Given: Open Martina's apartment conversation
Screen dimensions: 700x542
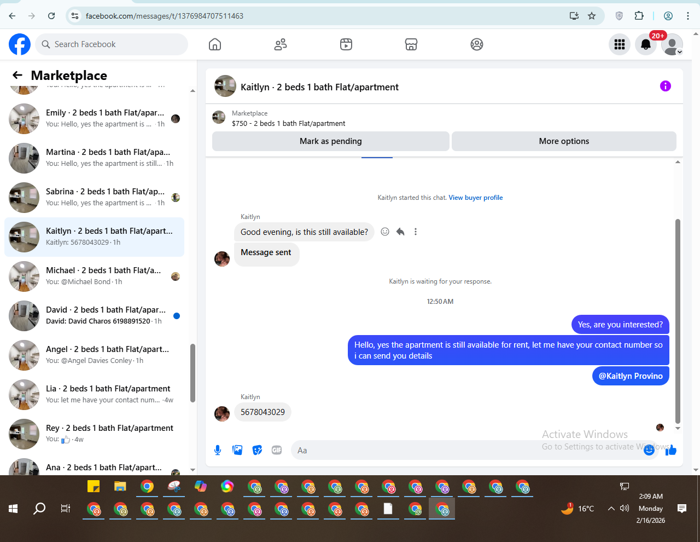Looking at the screenshot, I should (94, 158).
